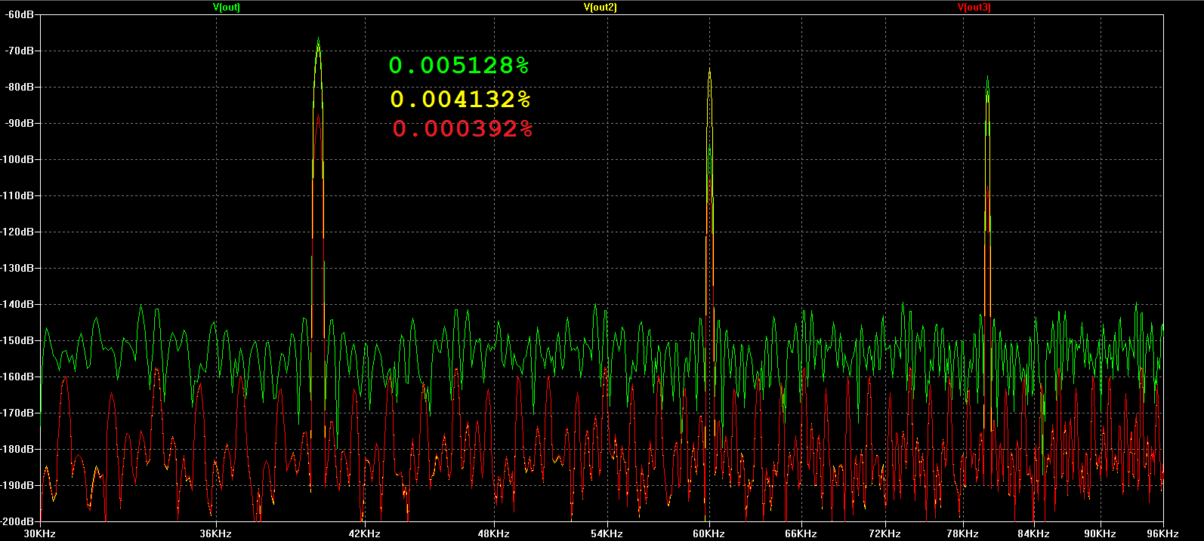The width and height of the screenshot is (1204, 541).
Task: Select the green 0.005128% annotation
Action: 459,66
